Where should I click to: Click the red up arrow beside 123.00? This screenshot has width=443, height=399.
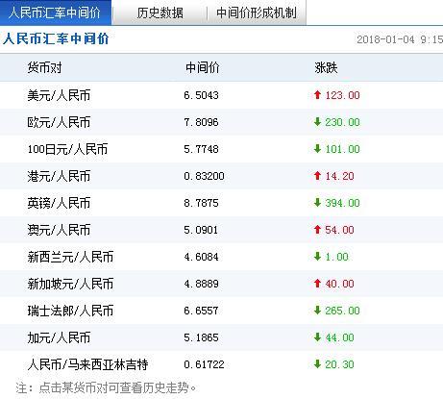317,95
